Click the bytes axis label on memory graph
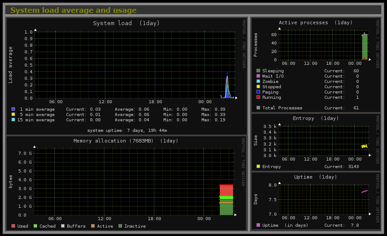This screenshot has height=236, width=387. click(x=10, y=182)
